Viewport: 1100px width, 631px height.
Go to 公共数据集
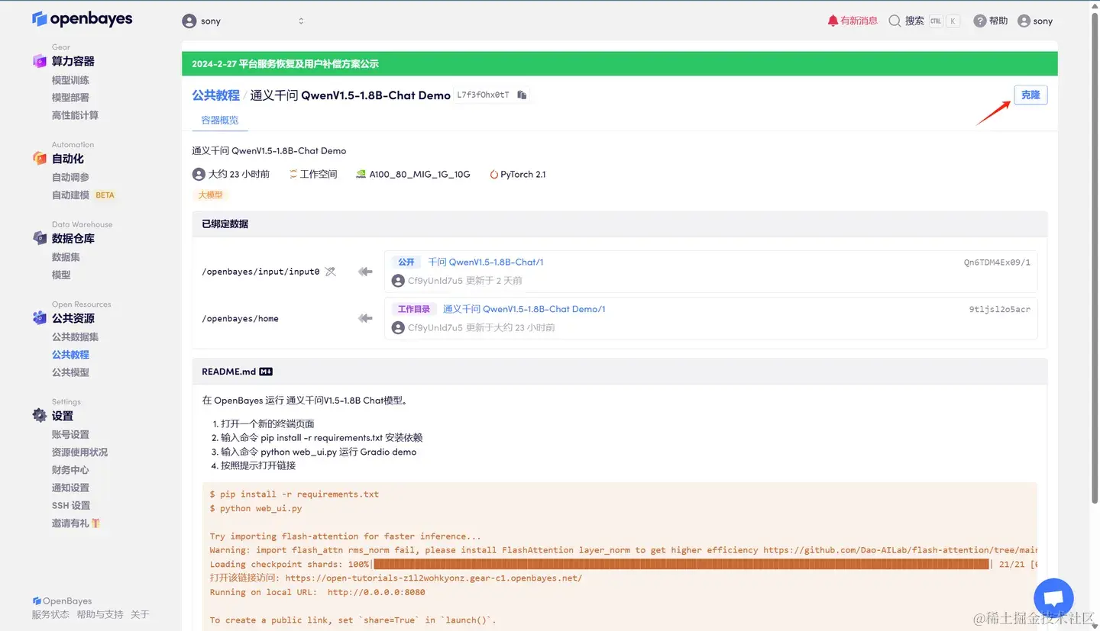pyautogui.click(x=75, y=336)
